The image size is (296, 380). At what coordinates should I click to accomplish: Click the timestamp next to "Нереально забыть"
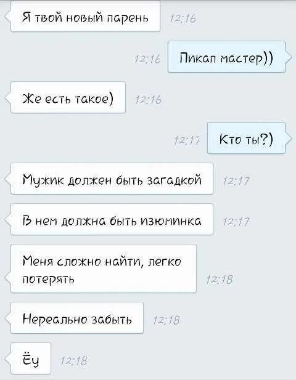pyautogui.click(x=166, y=320)
